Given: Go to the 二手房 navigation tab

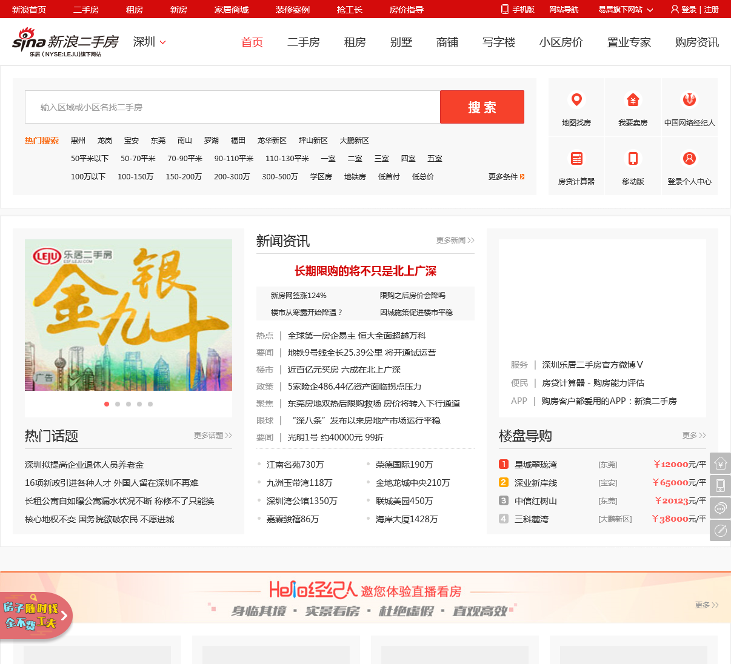Looking at the screenshot, I should pyautogui.click(x=303, y=42).
